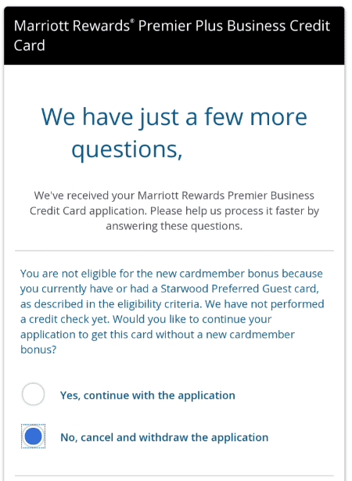The width and height of the screenshot is (352, 481).
Task: Select the 'No, cancel and withdraw' radio button
Action: (33, 436)
